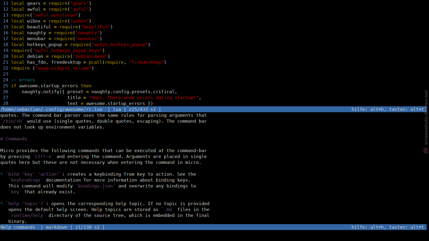Click the help hint in rc.lua status bar
This screenshot has height=241, width=429.
pyautogui.click(x=388, y=109)
